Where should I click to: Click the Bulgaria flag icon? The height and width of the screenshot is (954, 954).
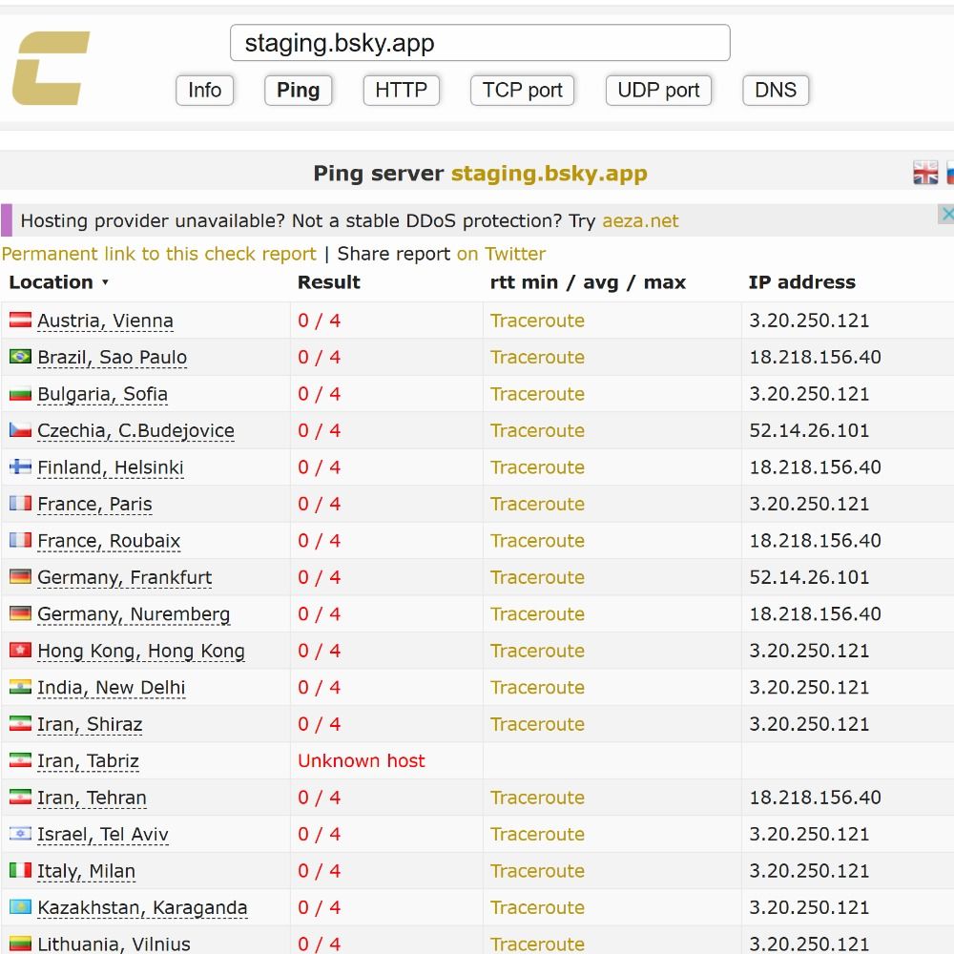(x=20, y=393)
